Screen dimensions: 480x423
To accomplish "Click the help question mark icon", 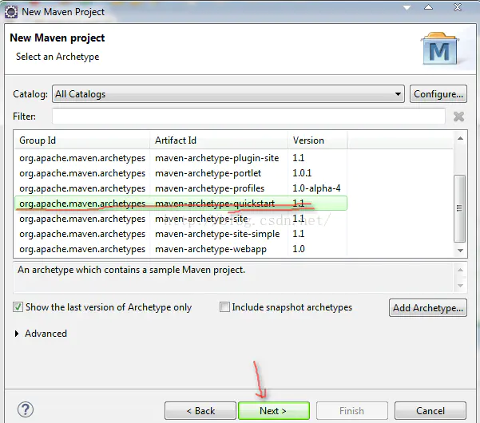I will [x=26, y=409].
